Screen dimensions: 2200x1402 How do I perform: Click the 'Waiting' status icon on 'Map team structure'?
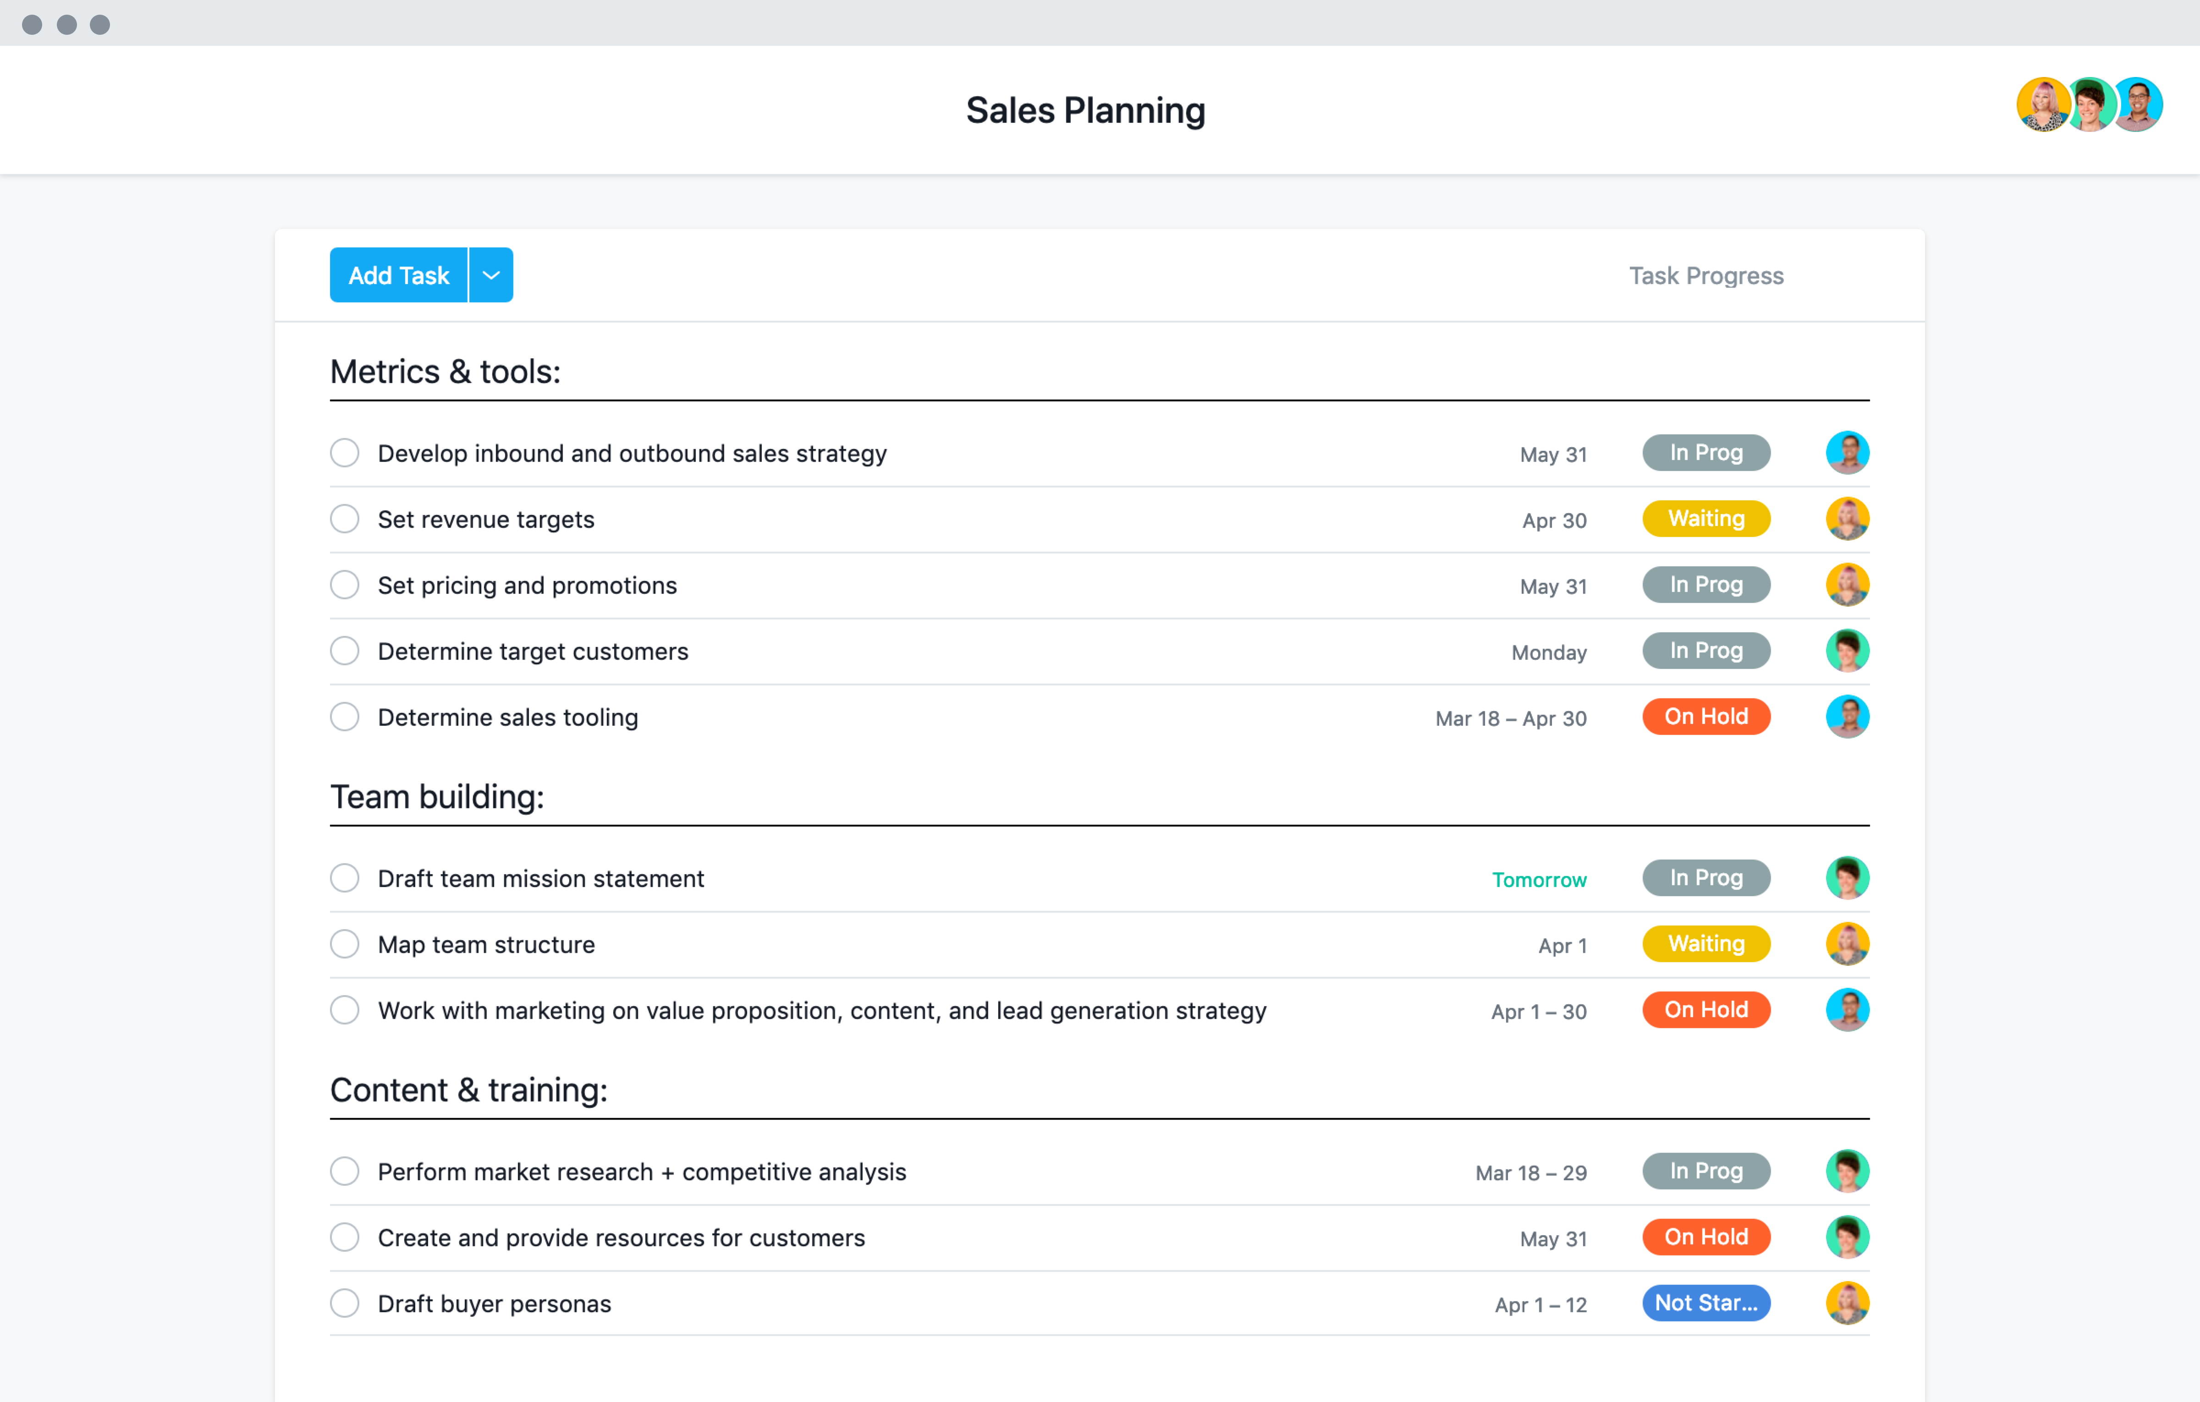tap(1705, 944)
